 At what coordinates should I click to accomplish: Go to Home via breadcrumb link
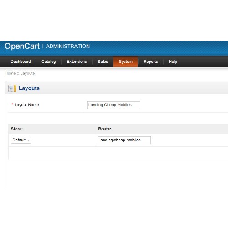(x=10, y=73)
